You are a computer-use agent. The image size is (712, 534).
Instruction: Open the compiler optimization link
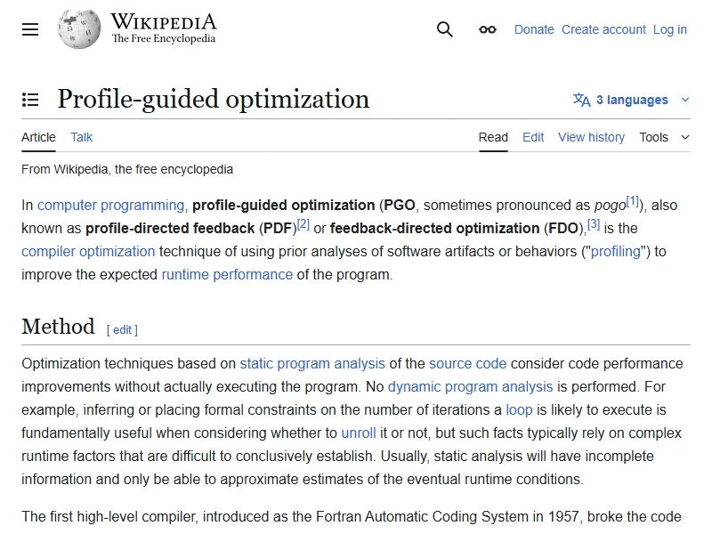[x=88, y=251]
